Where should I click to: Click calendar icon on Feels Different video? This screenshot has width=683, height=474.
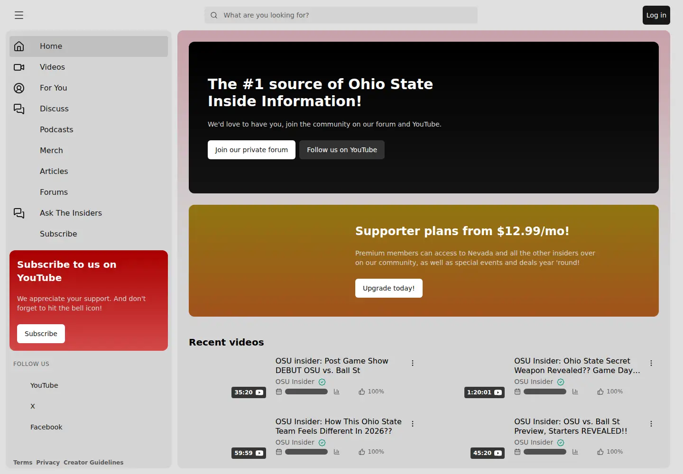pos(279,452)
